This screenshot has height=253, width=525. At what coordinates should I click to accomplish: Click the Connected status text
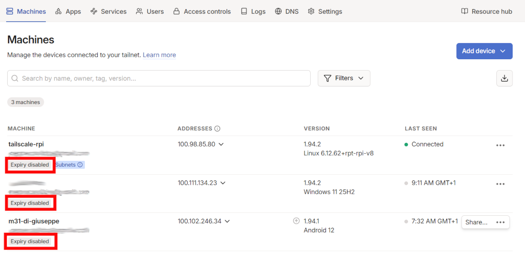click(x=427, y=144)
